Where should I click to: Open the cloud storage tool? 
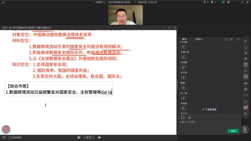point(246,83)
